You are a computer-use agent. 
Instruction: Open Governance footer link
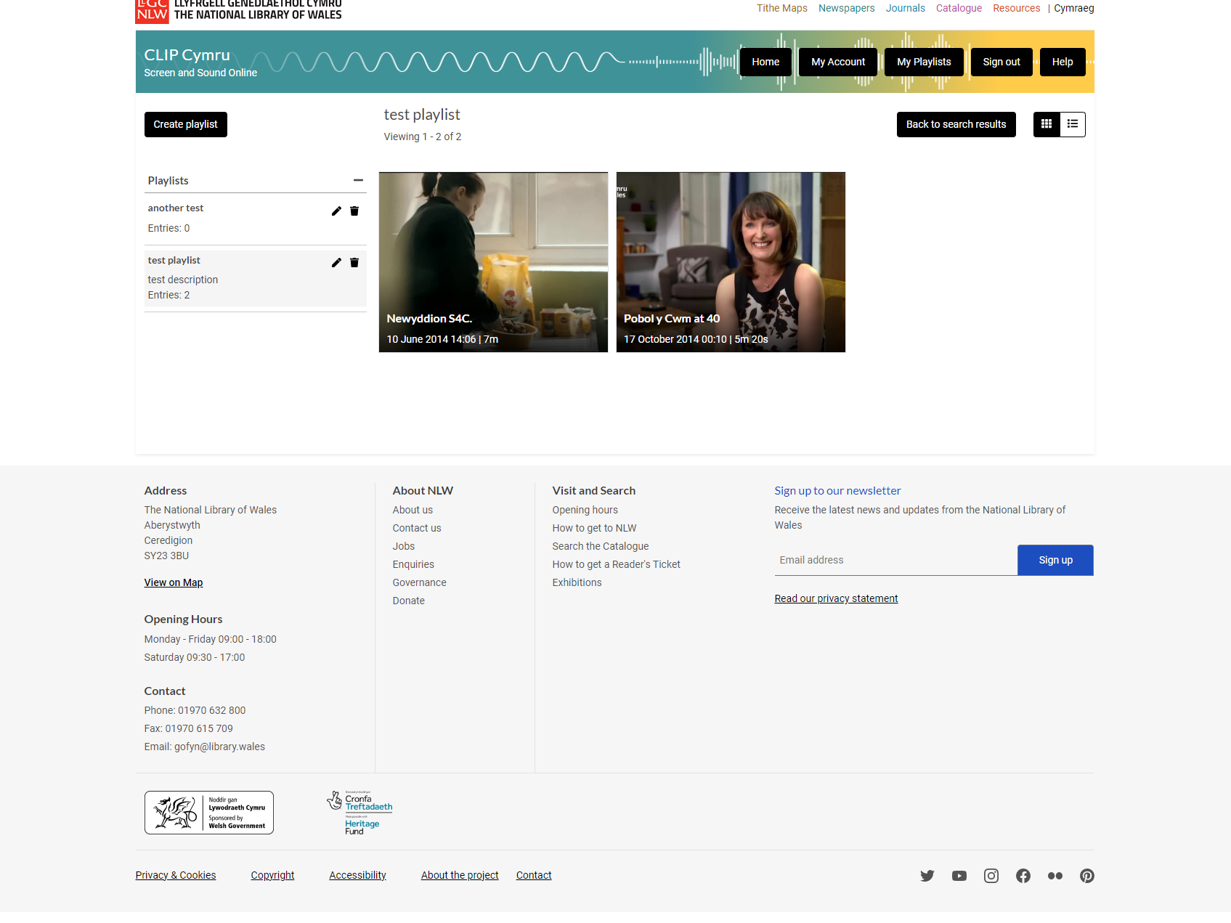pyautogui.click(x=420, y=582)
